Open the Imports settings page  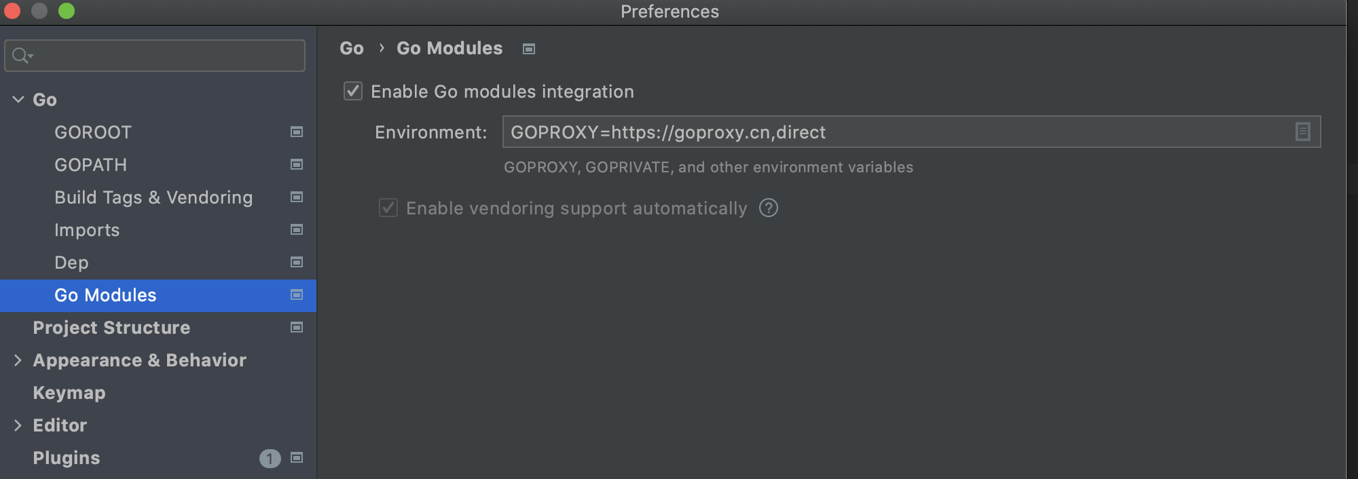click(87, 230)
